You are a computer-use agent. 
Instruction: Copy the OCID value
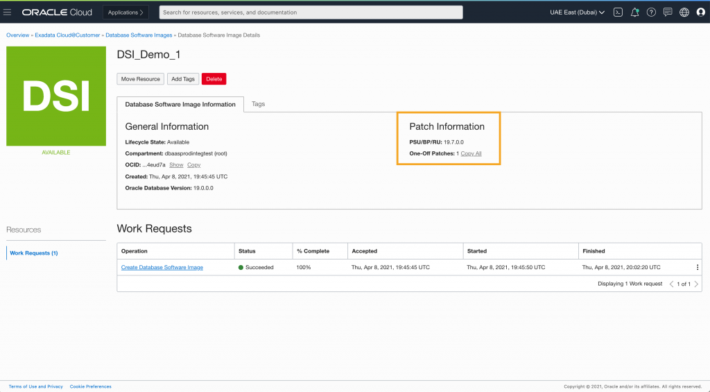(194, 165)
